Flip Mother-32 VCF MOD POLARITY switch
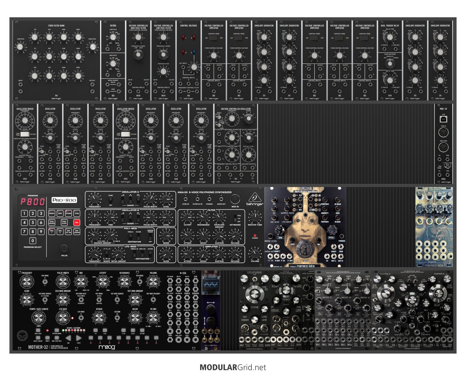 (153, 300)
